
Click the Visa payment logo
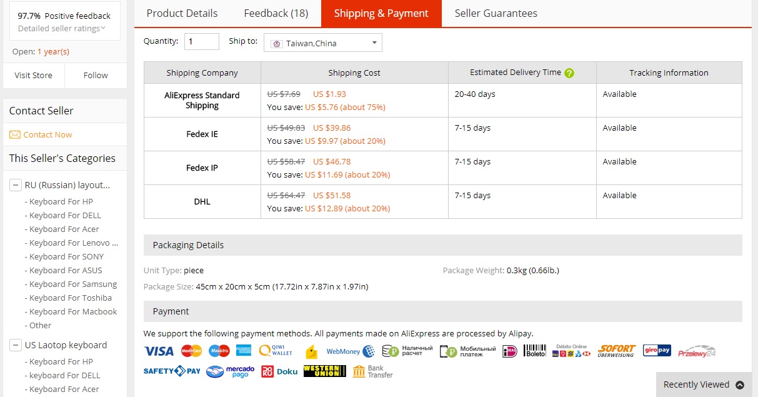[159, 351]
